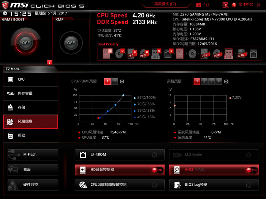Enable CPU风扇故障报警控制

coord(120,185)
